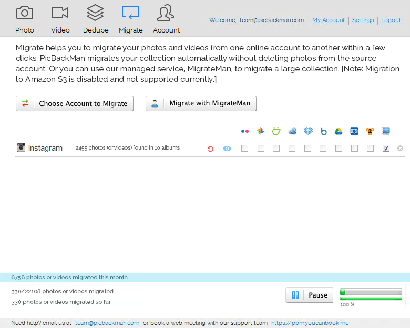The height and width of the screenshot is (328, 410).
Task: Click the Photobucket destination icon
Action: tap(354, 131)
